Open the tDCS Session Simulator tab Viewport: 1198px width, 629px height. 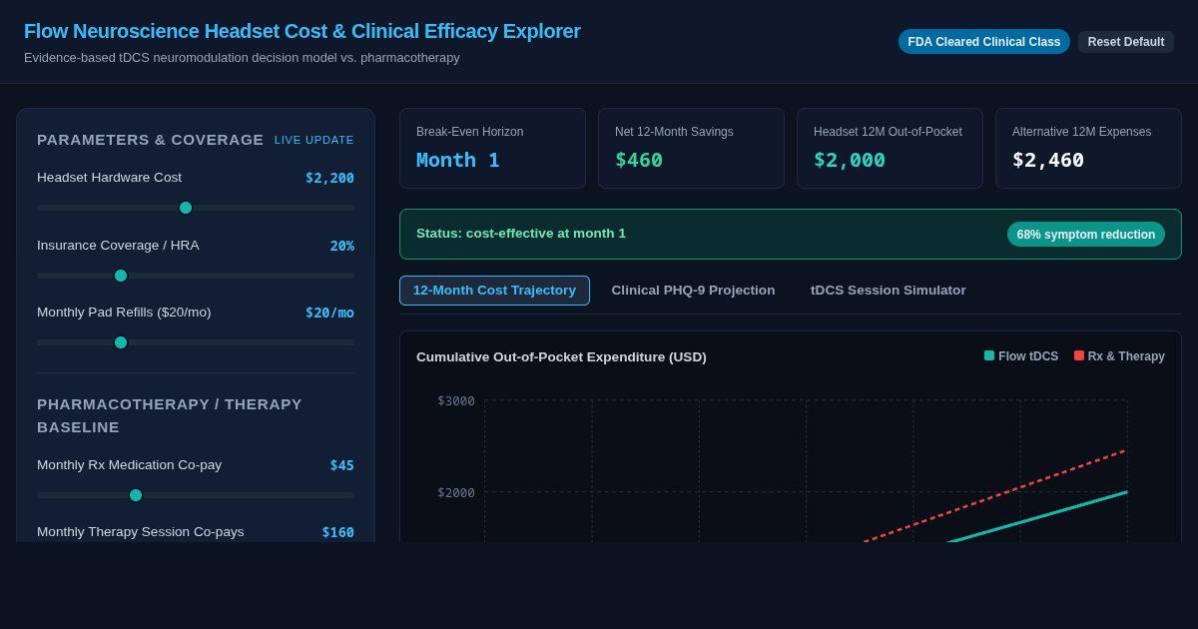[889, 291]
